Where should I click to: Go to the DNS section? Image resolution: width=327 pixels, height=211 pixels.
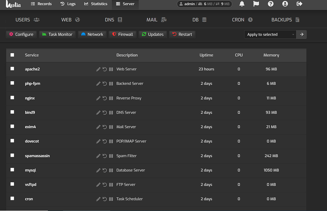(x=113, y=20)
